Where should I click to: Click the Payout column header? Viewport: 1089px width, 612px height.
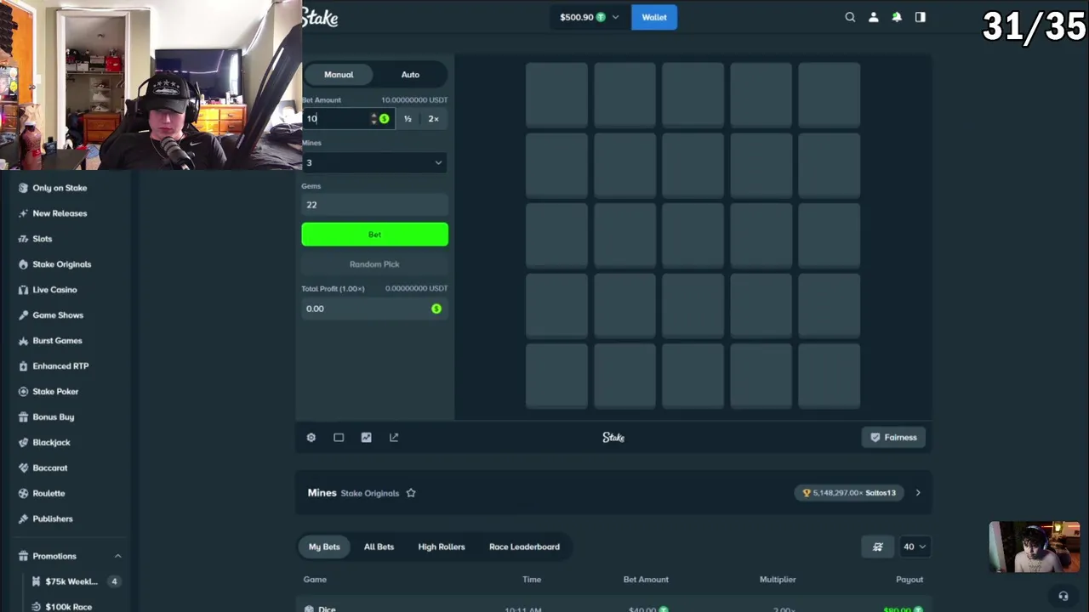tap(909, 580)
